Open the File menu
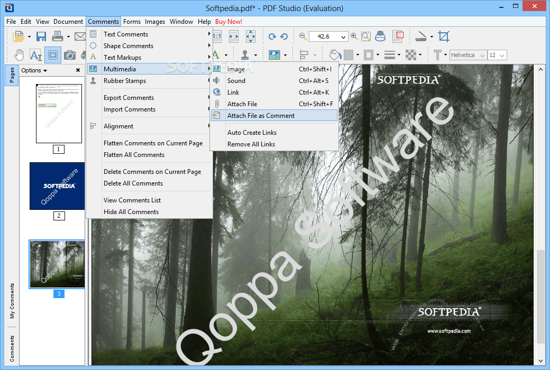550x370 pixels. tap(11, 22)
